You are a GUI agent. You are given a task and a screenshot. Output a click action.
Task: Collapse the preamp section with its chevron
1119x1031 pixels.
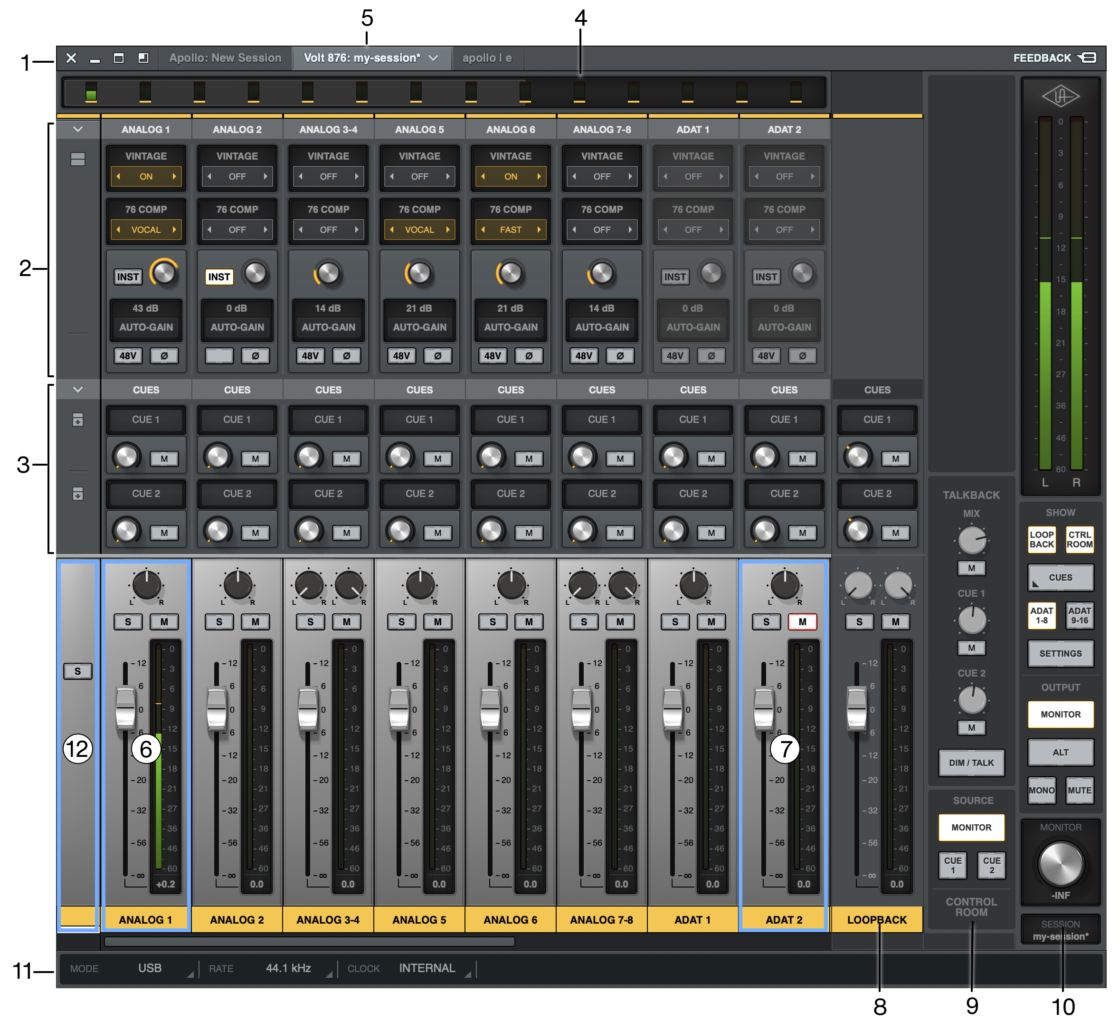click(78, 129)
